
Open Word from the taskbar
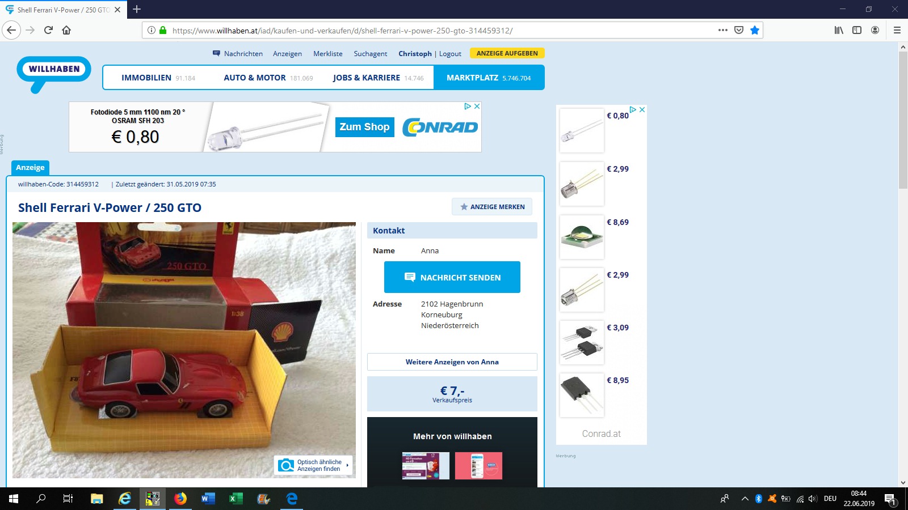[208, 499]
